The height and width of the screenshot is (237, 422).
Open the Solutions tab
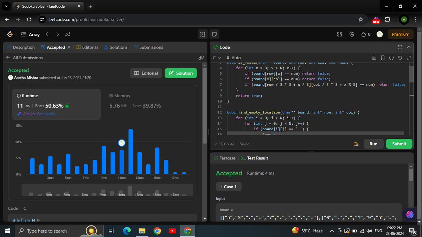(x=116, y=47)
